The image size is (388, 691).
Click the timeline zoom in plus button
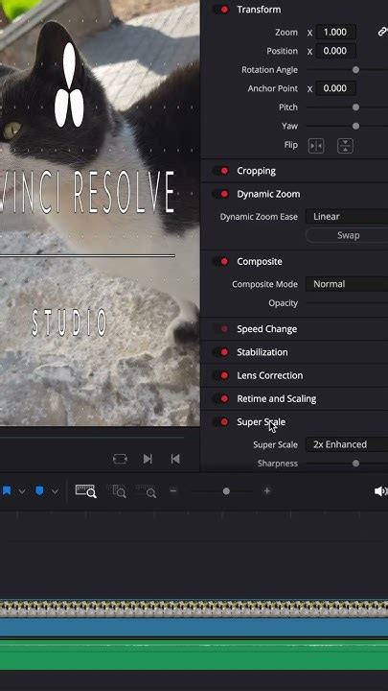[x=266, y=490]
